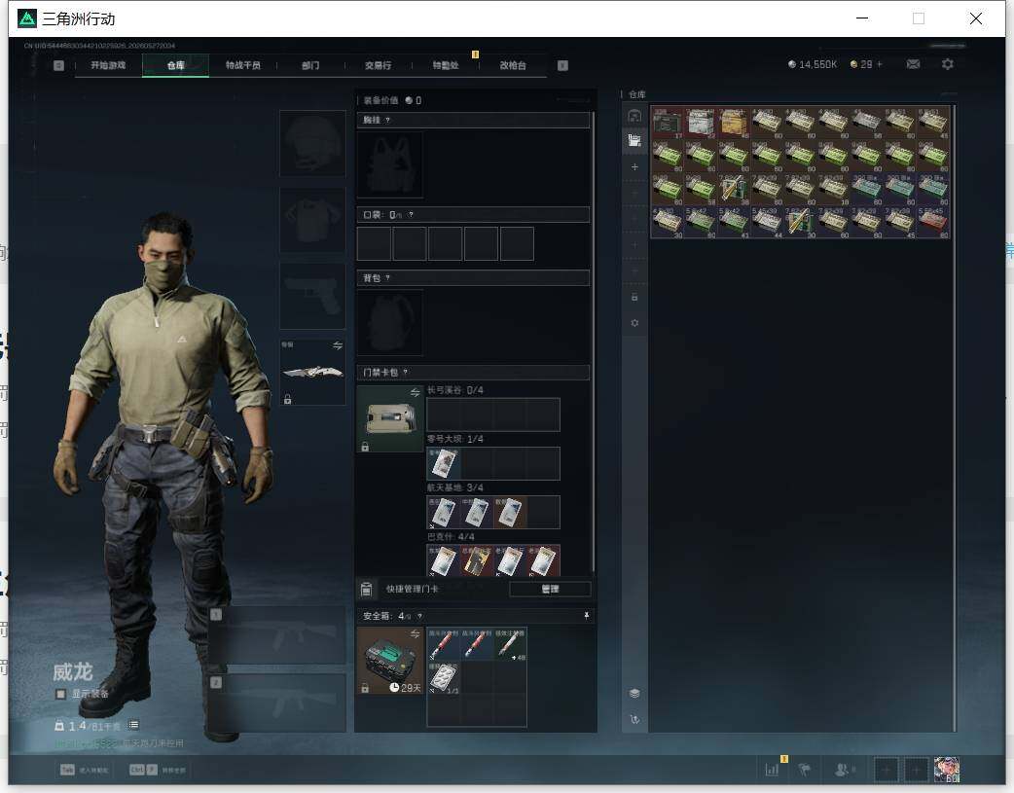
Task: Open the 改枪台 tab
Action: (x=513, y=65)
